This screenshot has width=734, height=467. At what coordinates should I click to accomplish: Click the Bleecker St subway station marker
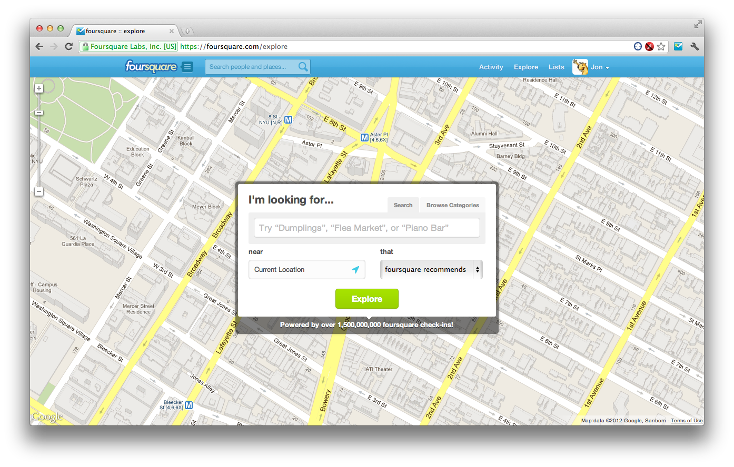point(189,405)
